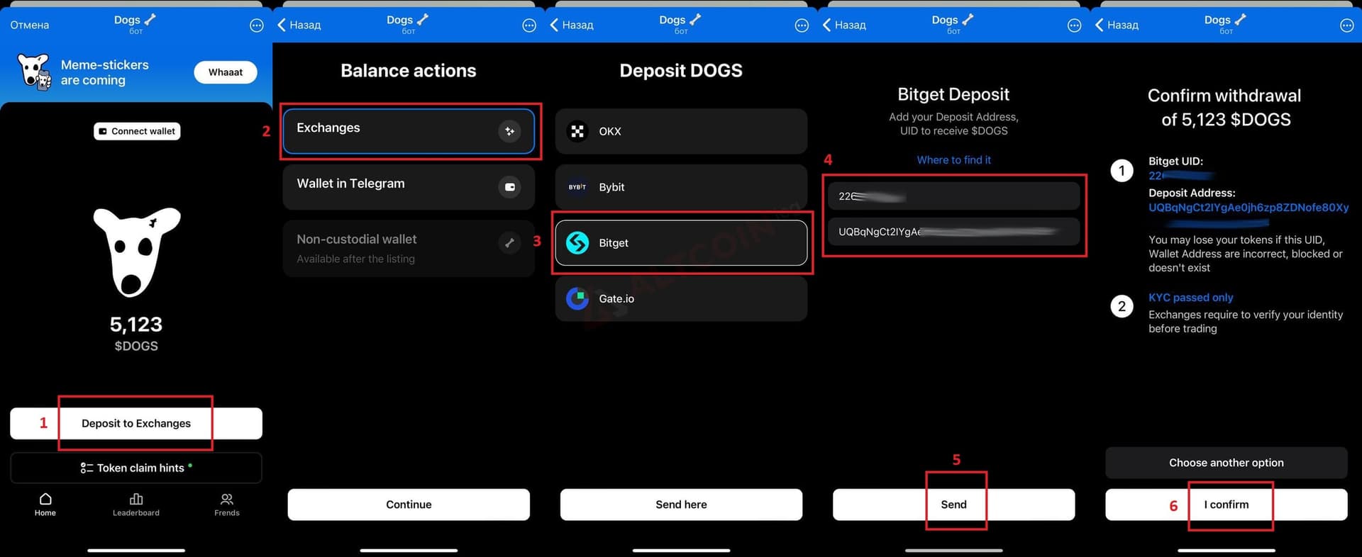
Task: Open Deposit to Exchanges
Action: coord(136,423)
